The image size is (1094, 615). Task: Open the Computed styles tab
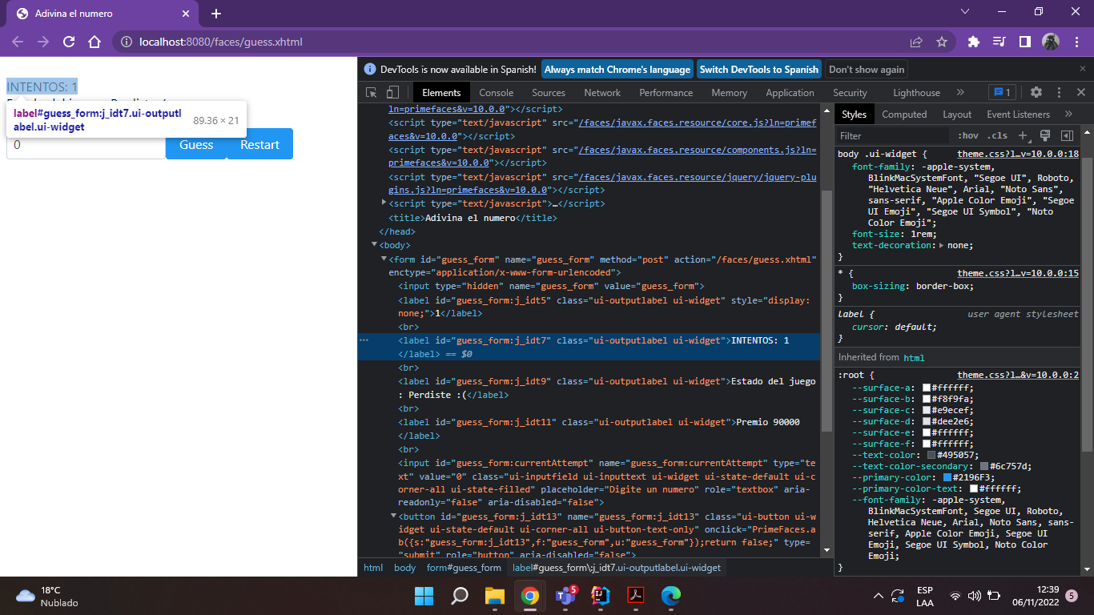pyautogui.click(x=904, y=115)
